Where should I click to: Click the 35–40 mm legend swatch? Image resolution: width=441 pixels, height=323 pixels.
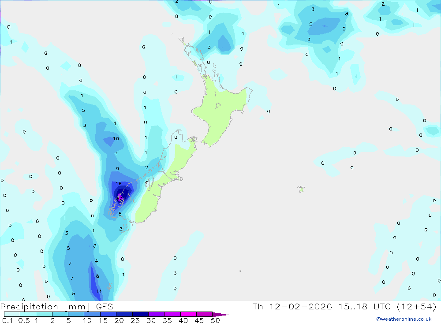coord(172,314)
